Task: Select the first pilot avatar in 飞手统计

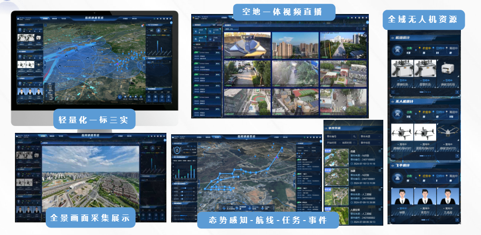Action: click(402, 196)
